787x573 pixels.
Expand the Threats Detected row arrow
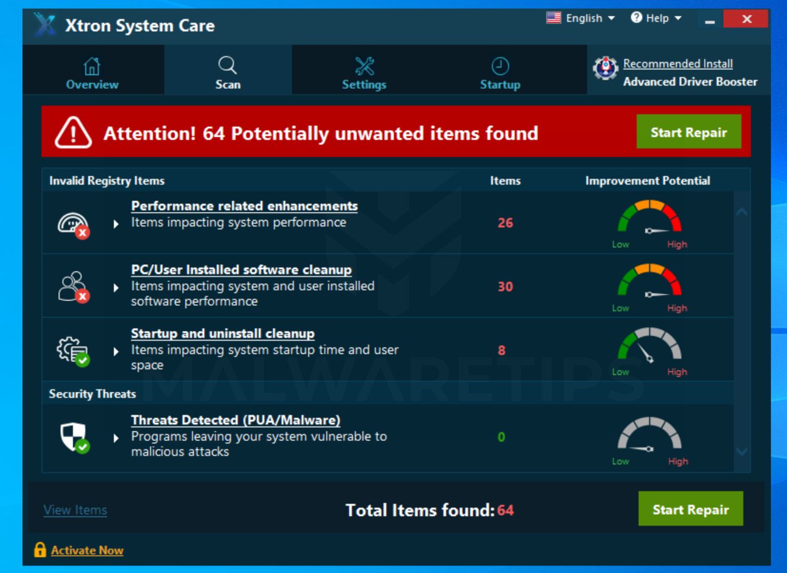(116, 438)
